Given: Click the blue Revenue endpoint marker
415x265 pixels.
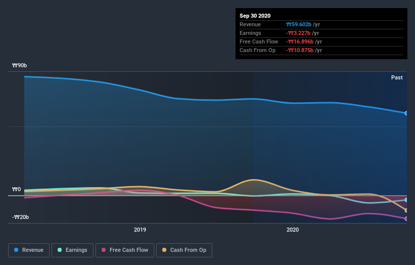Looking at the screenshot, I should 406,113.
